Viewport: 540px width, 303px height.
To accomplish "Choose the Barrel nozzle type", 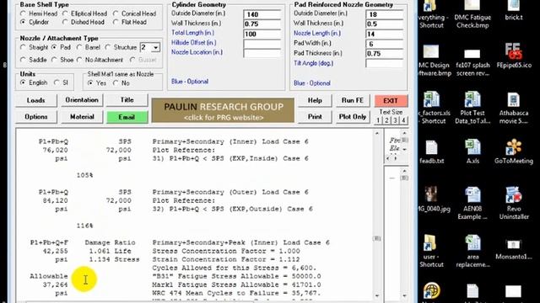I will pyautogui.click(x=79, y=47).
